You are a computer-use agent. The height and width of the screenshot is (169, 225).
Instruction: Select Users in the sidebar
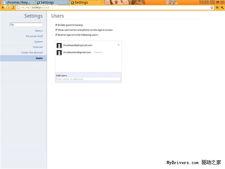click(x=23, y=58)
